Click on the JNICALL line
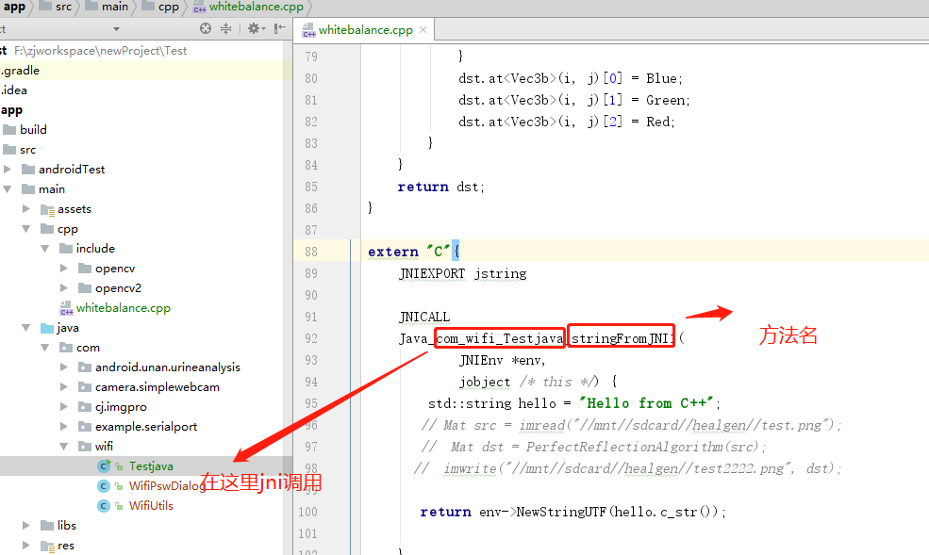Image resolution: width=929 pixels, height=555 pixels. 424,318
